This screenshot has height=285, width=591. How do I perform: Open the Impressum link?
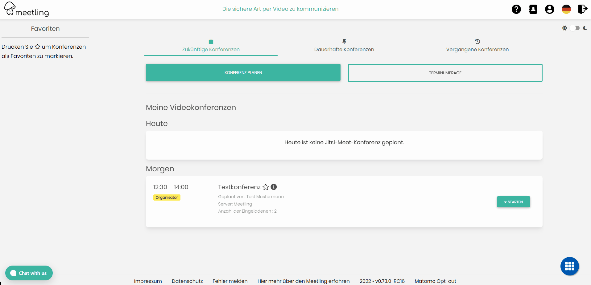[x=148, y=281]
